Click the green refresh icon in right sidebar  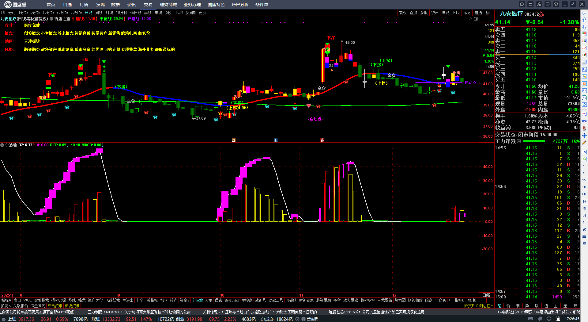pyautogui.click(x=584, y=159)
